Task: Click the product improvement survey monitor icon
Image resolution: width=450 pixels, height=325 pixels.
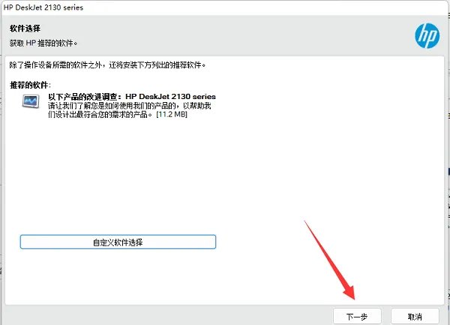Action: coord(31,101)
